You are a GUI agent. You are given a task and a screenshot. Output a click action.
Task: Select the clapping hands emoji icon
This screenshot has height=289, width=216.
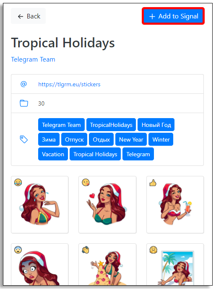86,250
